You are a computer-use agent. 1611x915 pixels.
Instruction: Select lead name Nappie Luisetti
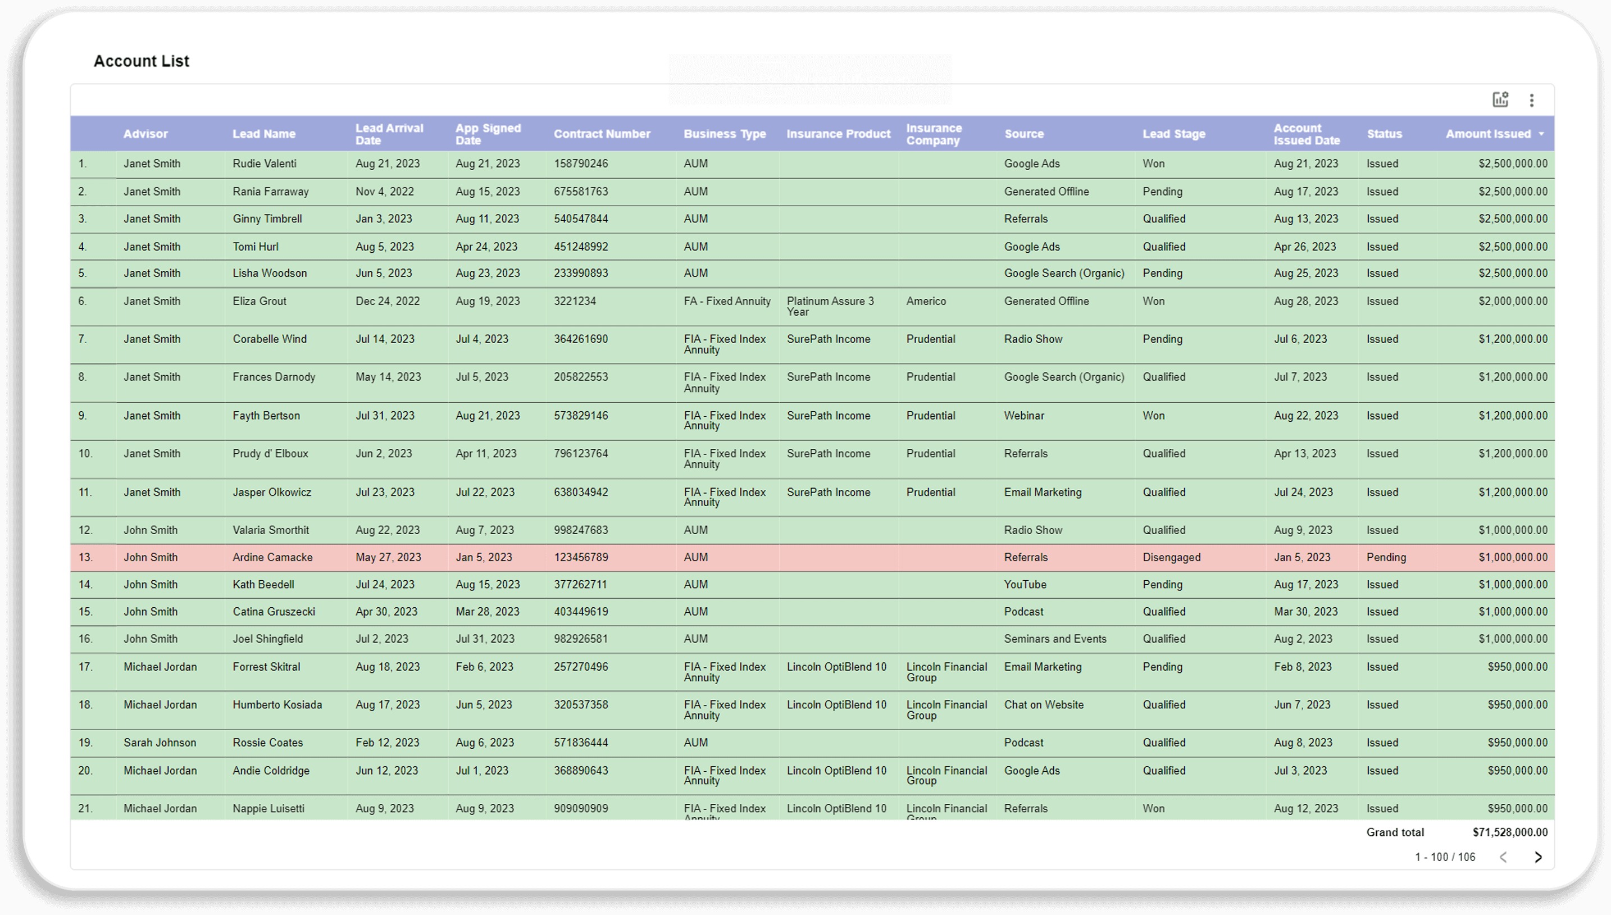tap(268, 808)
